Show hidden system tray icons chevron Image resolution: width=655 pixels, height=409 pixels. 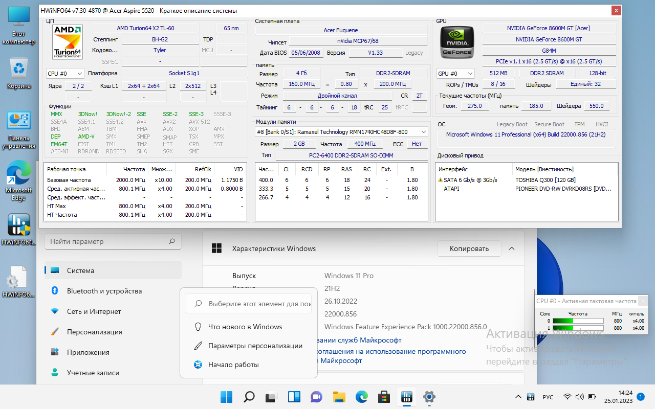[518, 397]
